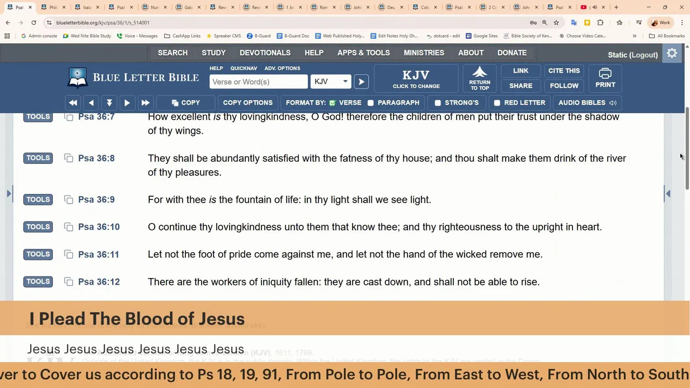Open the Devotionals menu
Screen dimensions: 690x388
265,53
